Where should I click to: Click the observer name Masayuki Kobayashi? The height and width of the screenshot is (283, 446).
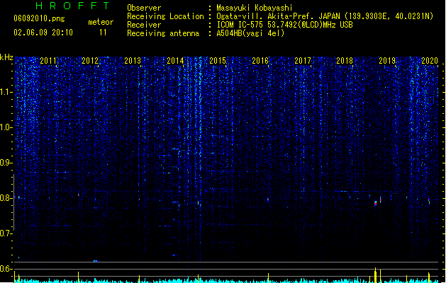(x=255, y=8)
